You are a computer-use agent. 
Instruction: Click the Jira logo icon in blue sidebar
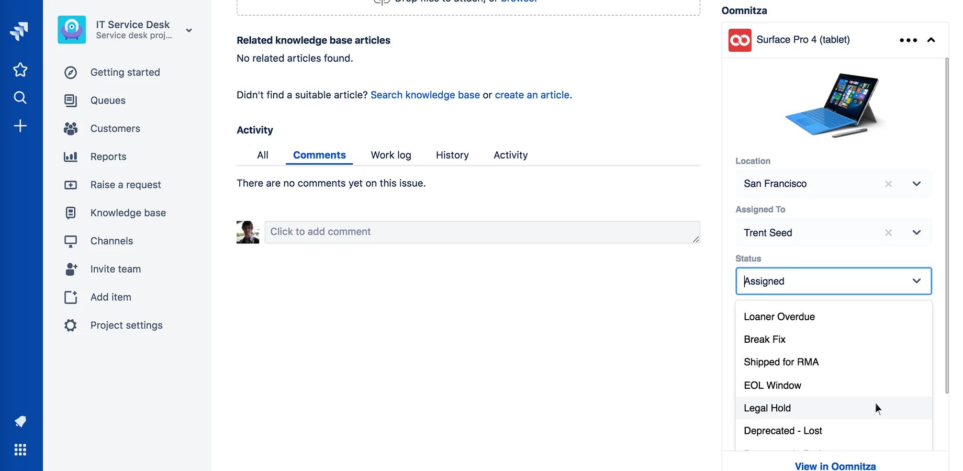(x=19, y=31)
